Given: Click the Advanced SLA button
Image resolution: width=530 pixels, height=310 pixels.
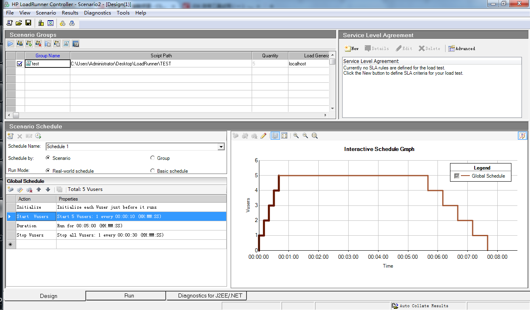Looking at the screenshot, I should coord(462,48).
